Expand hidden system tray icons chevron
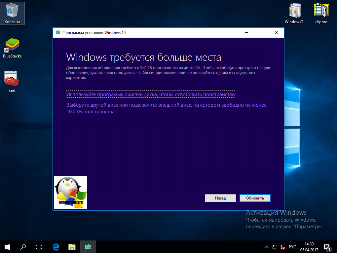The width and height of the screenshot is (337, 253). 267,247
